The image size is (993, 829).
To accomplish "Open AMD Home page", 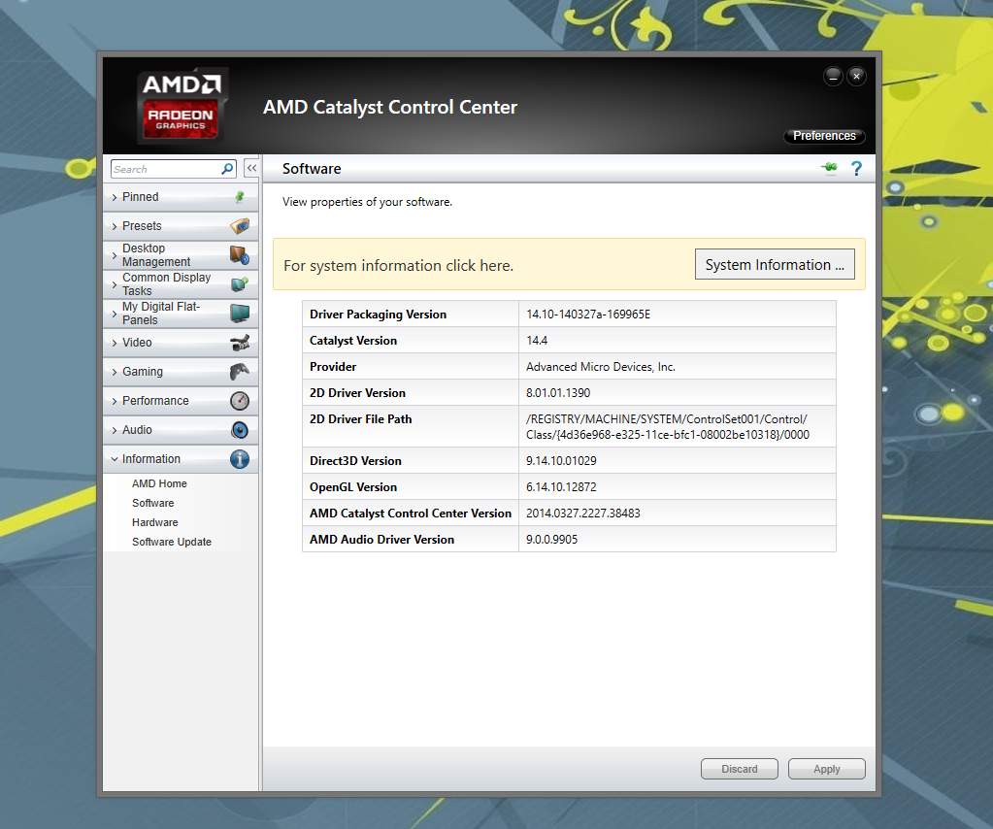I will pos(159,483).
